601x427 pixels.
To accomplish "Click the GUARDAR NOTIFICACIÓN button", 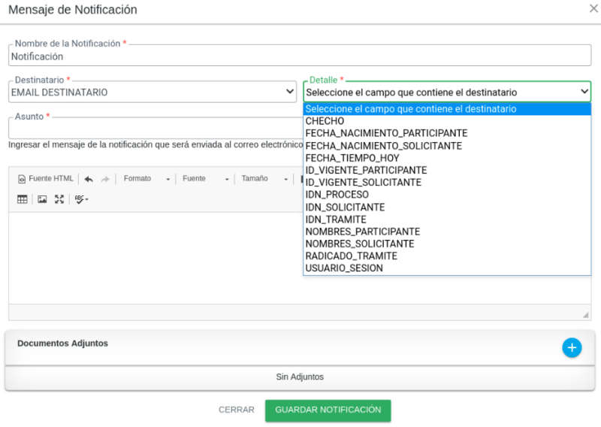I will click(328, 410).
